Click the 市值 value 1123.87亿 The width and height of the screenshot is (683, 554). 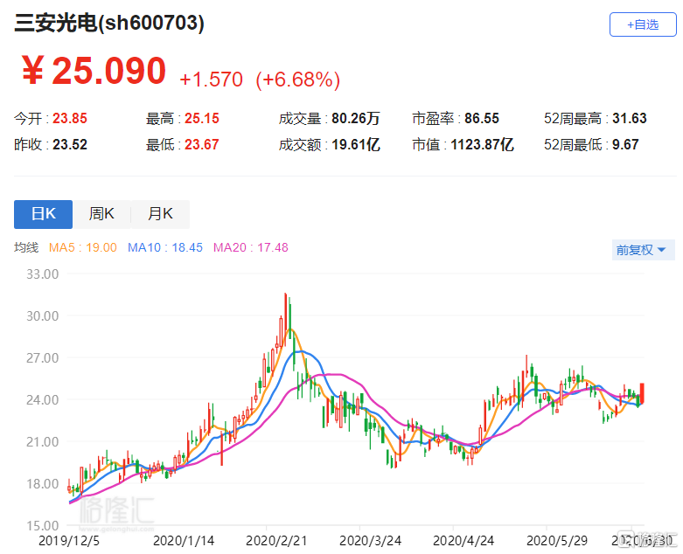click(482, 144)
